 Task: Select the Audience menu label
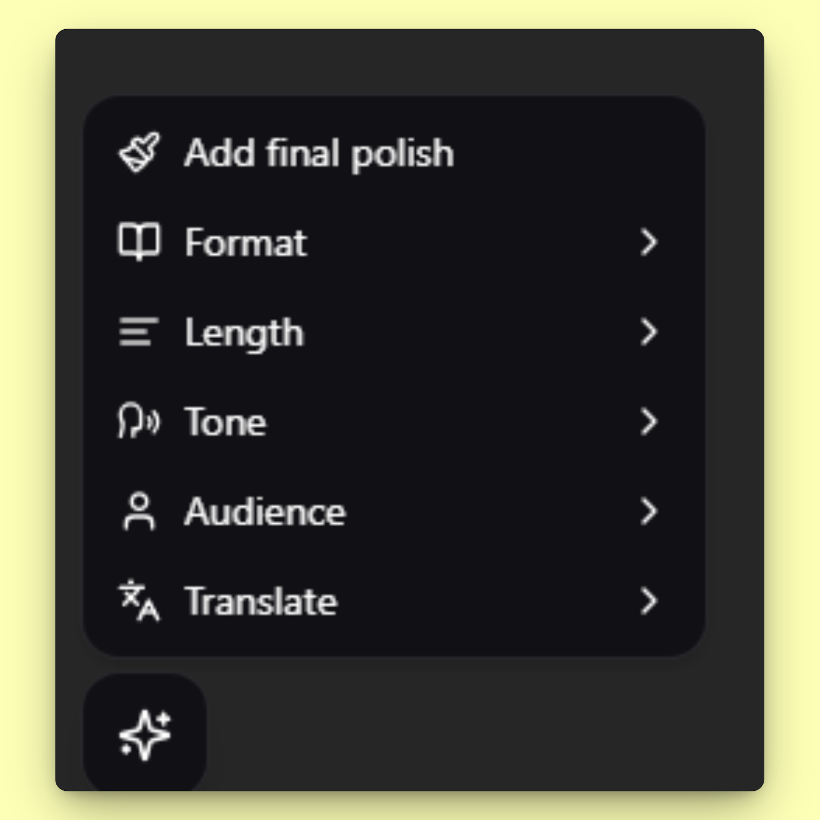[265, 511]
